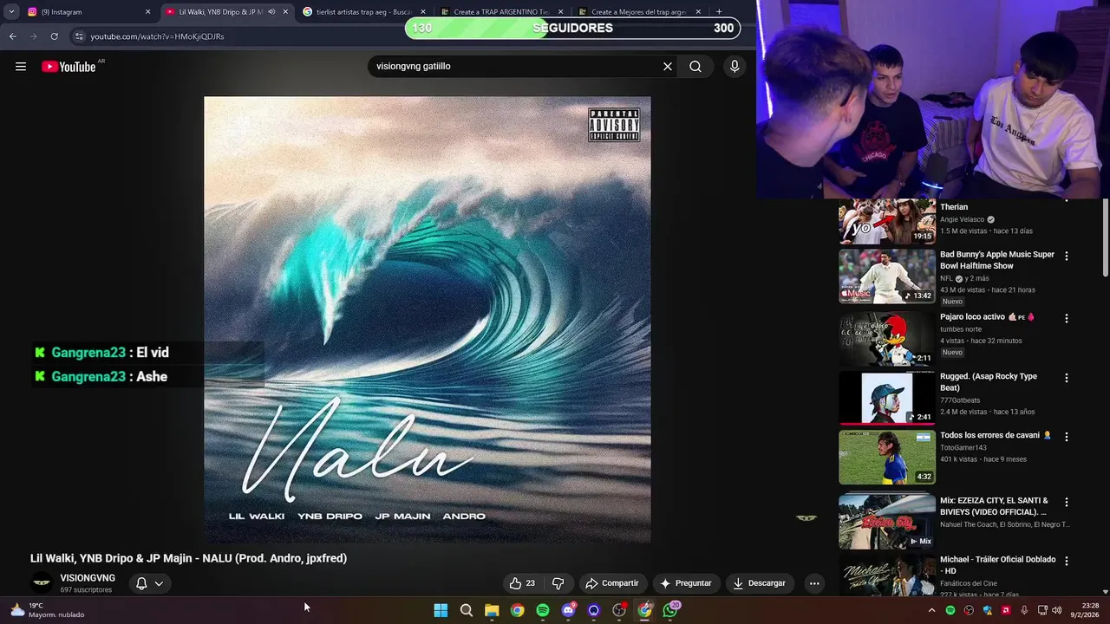This screenshot has width=1110, height=624.
Task: Click video title Lil Walki NALU
Action: pos(188,558)
